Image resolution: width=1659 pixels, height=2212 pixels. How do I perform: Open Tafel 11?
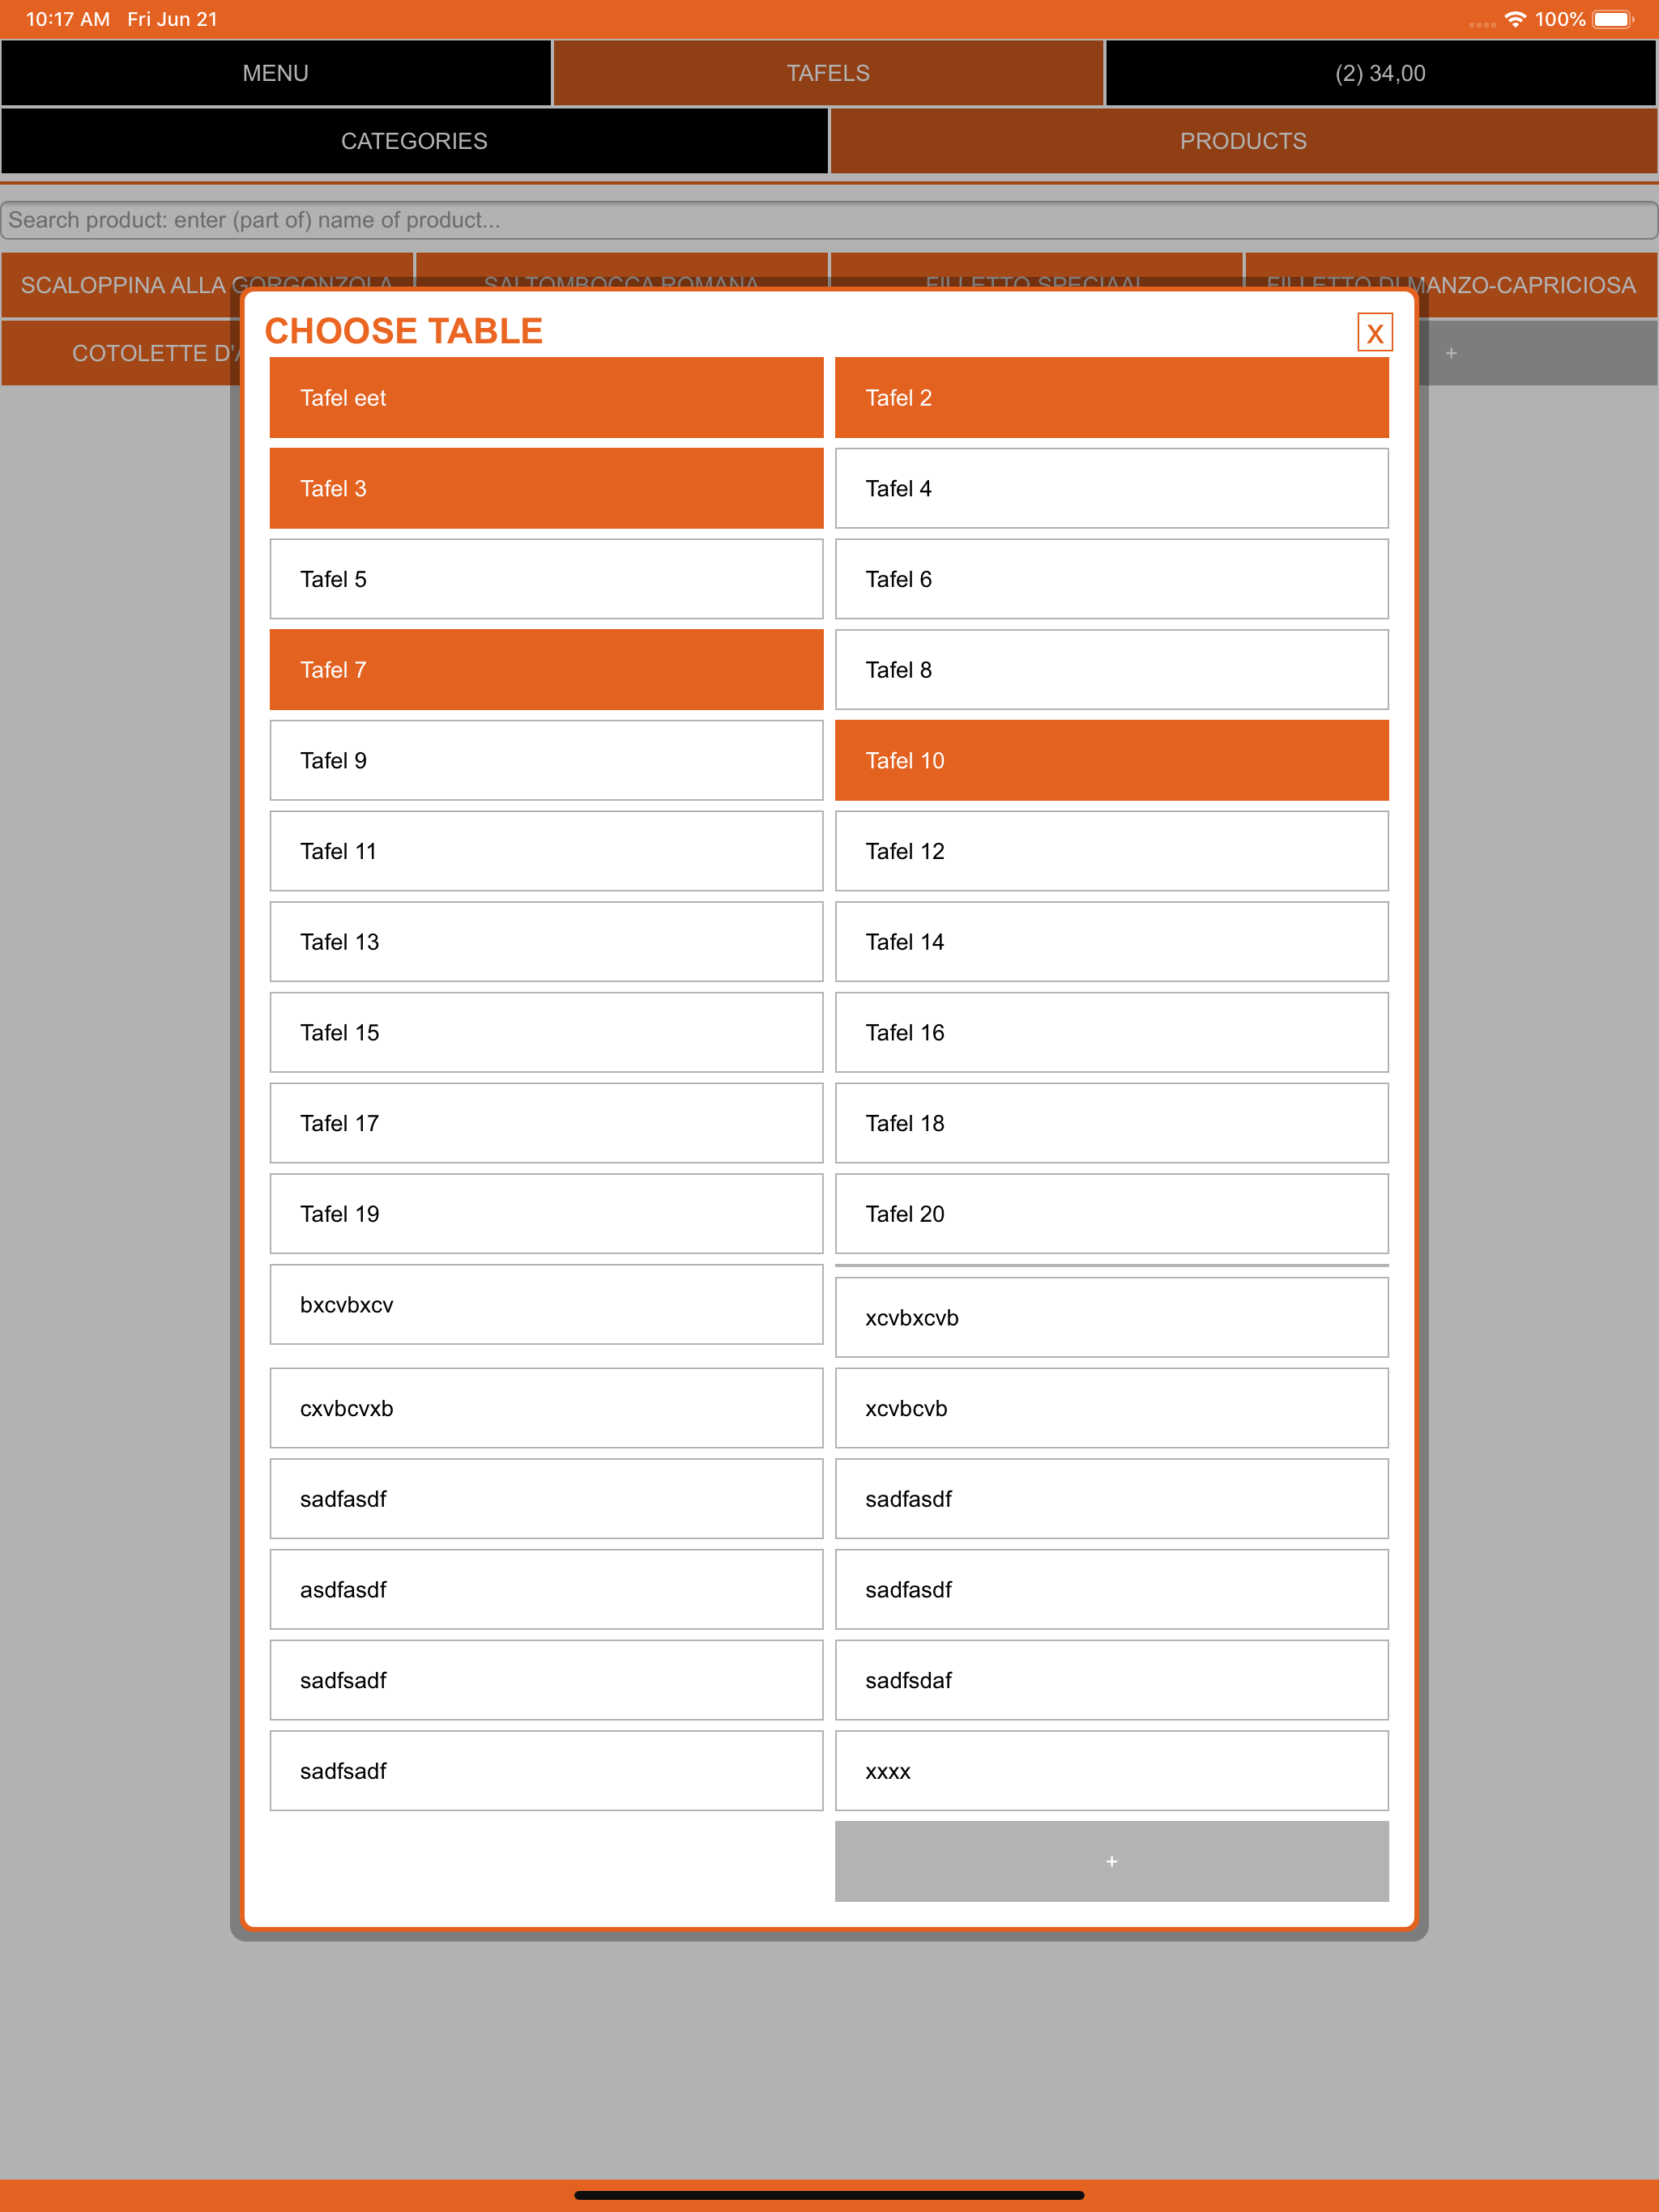[546, 851]
